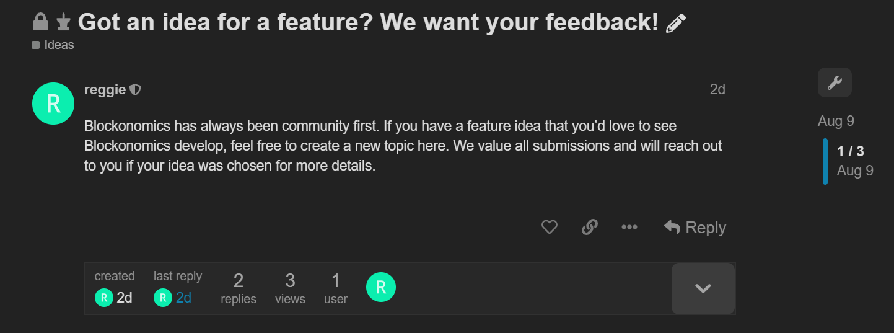This screenshot has height=333, width=894.
Task: Open reggie's user profile name link
Action: (105, 90)
